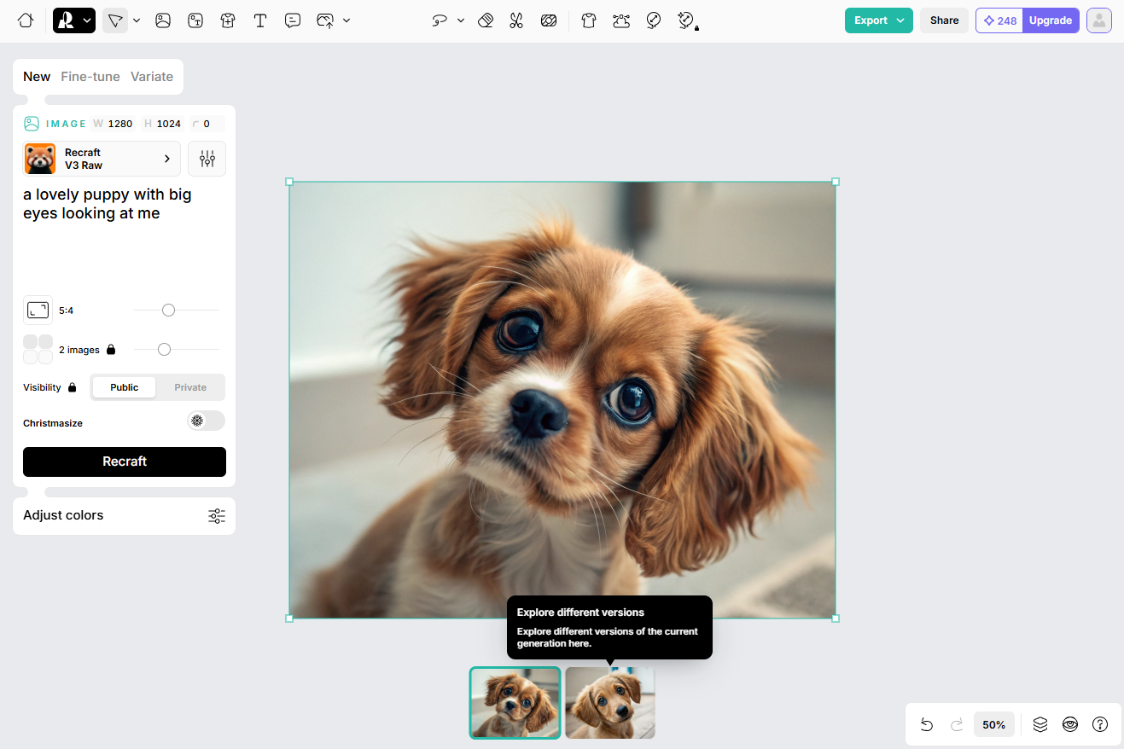
Task: Select the first puppy version thumbnail
Action: click(515, 703)
